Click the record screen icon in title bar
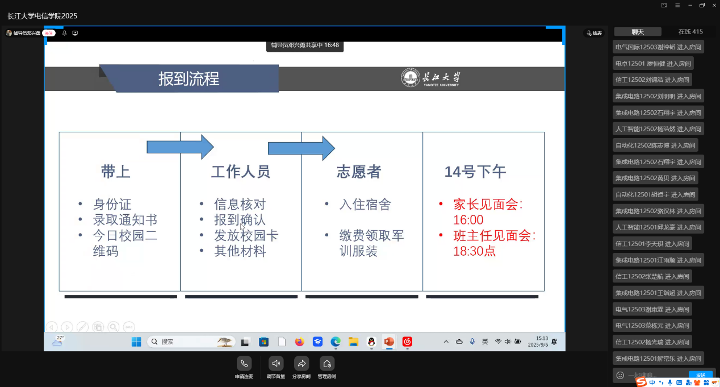The image size is (720, 387). coord(664,5)
